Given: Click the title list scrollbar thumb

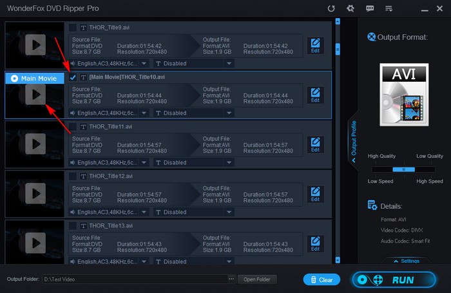Looking at the screenshot, I should click(x=338, y=49).
